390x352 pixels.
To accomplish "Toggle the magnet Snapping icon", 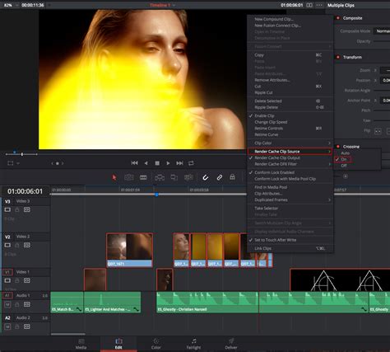I will [205, 177].
